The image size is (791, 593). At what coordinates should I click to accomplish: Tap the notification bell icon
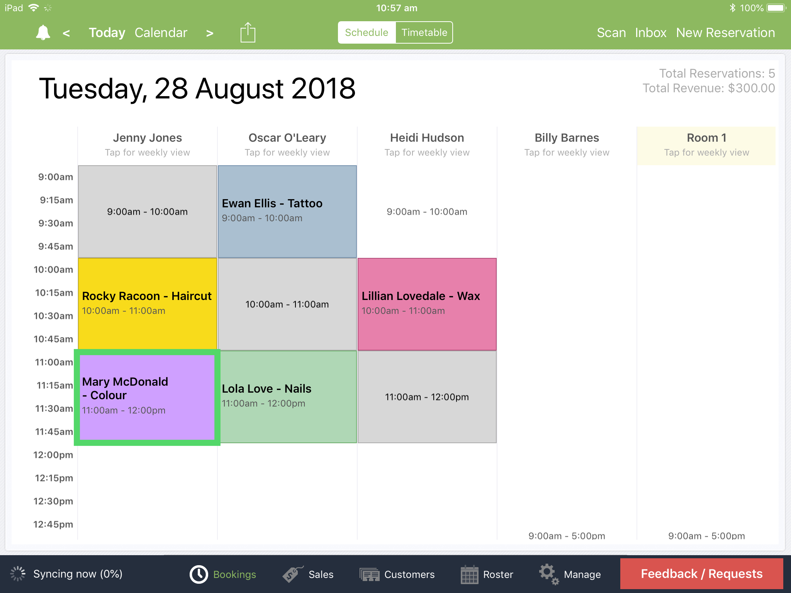(43, 33)
